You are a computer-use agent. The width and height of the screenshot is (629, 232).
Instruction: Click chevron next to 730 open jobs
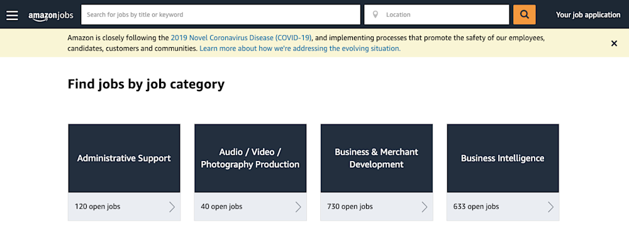point(425,207)
